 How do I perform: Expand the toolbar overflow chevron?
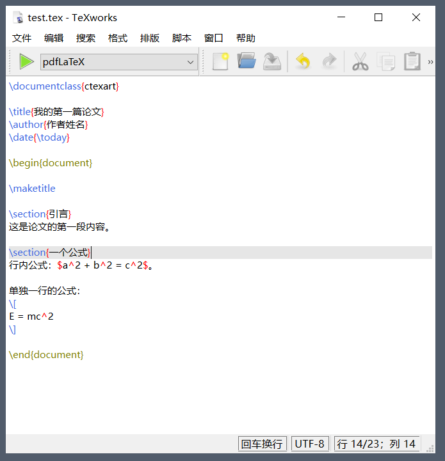click(x=430, y=62)
